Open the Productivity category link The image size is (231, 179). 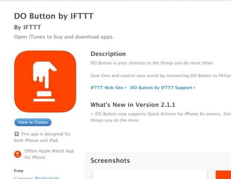point(47,178)
